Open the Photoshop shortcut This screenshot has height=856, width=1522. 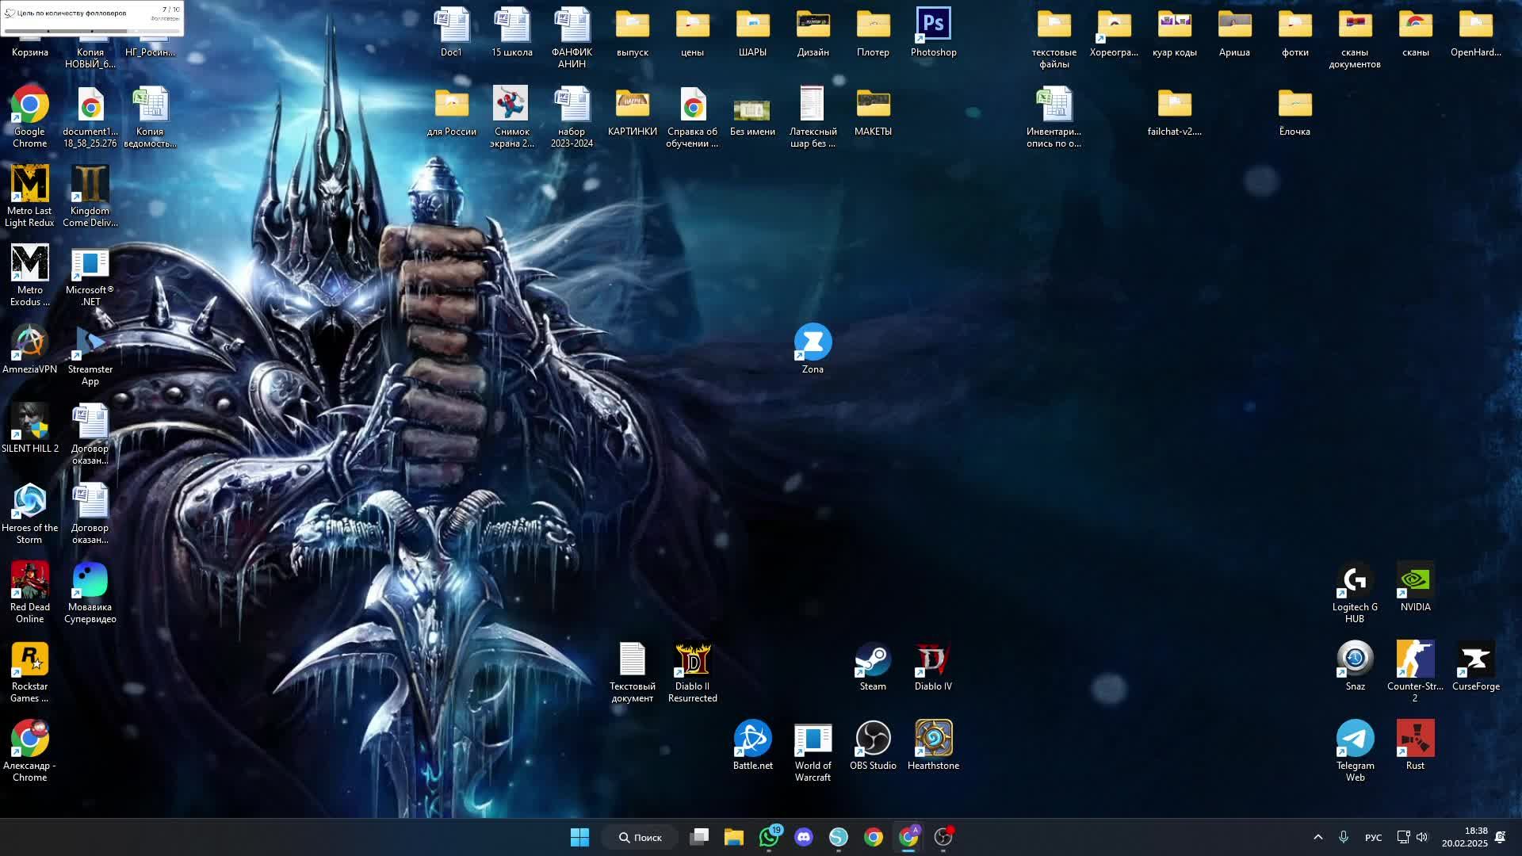point(934,24)
